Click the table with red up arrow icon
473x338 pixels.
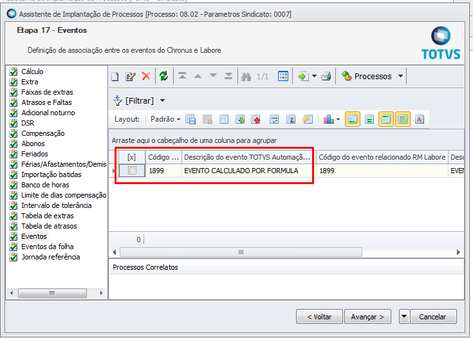tap(256, 120)
